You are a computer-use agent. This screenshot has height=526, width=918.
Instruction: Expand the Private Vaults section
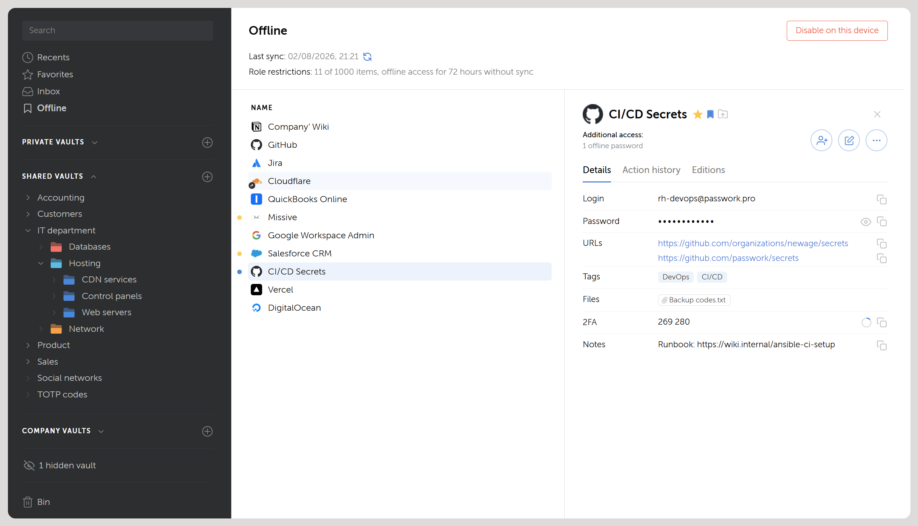[x=95, y=142]
